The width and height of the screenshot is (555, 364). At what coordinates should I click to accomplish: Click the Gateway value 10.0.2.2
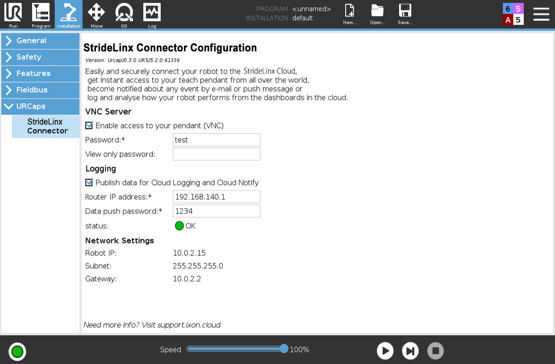[187, 279]
